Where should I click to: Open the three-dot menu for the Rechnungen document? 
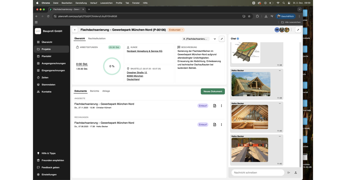[x=221, y=125]
